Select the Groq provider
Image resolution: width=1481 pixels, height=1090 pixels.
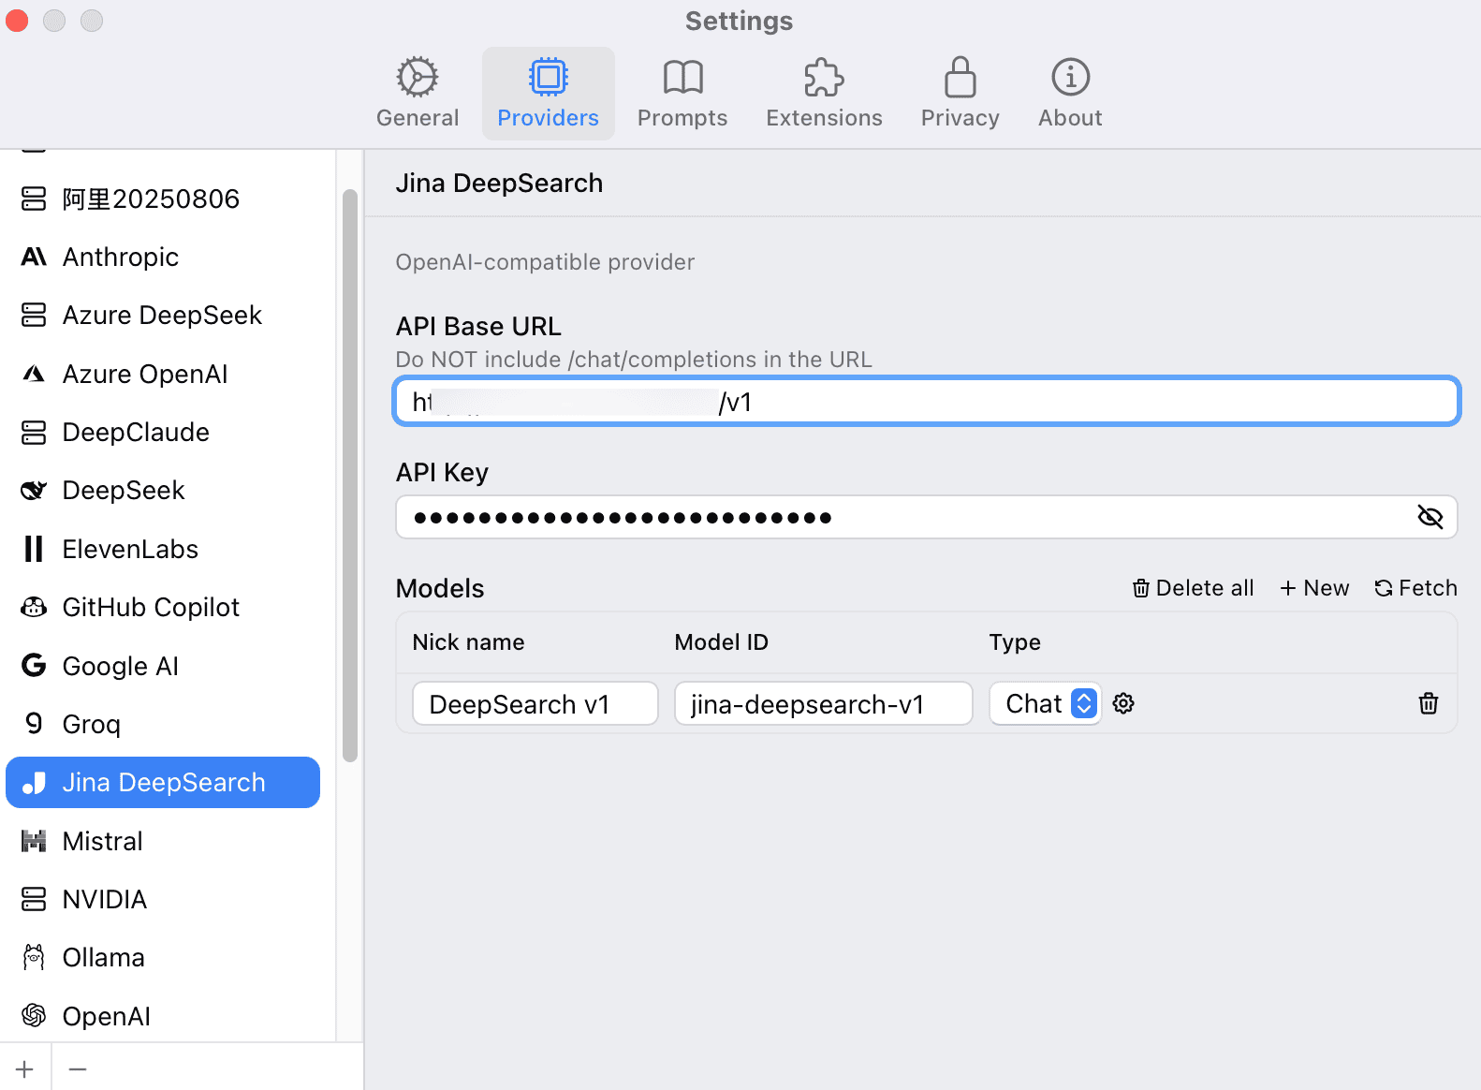(163, 724)
